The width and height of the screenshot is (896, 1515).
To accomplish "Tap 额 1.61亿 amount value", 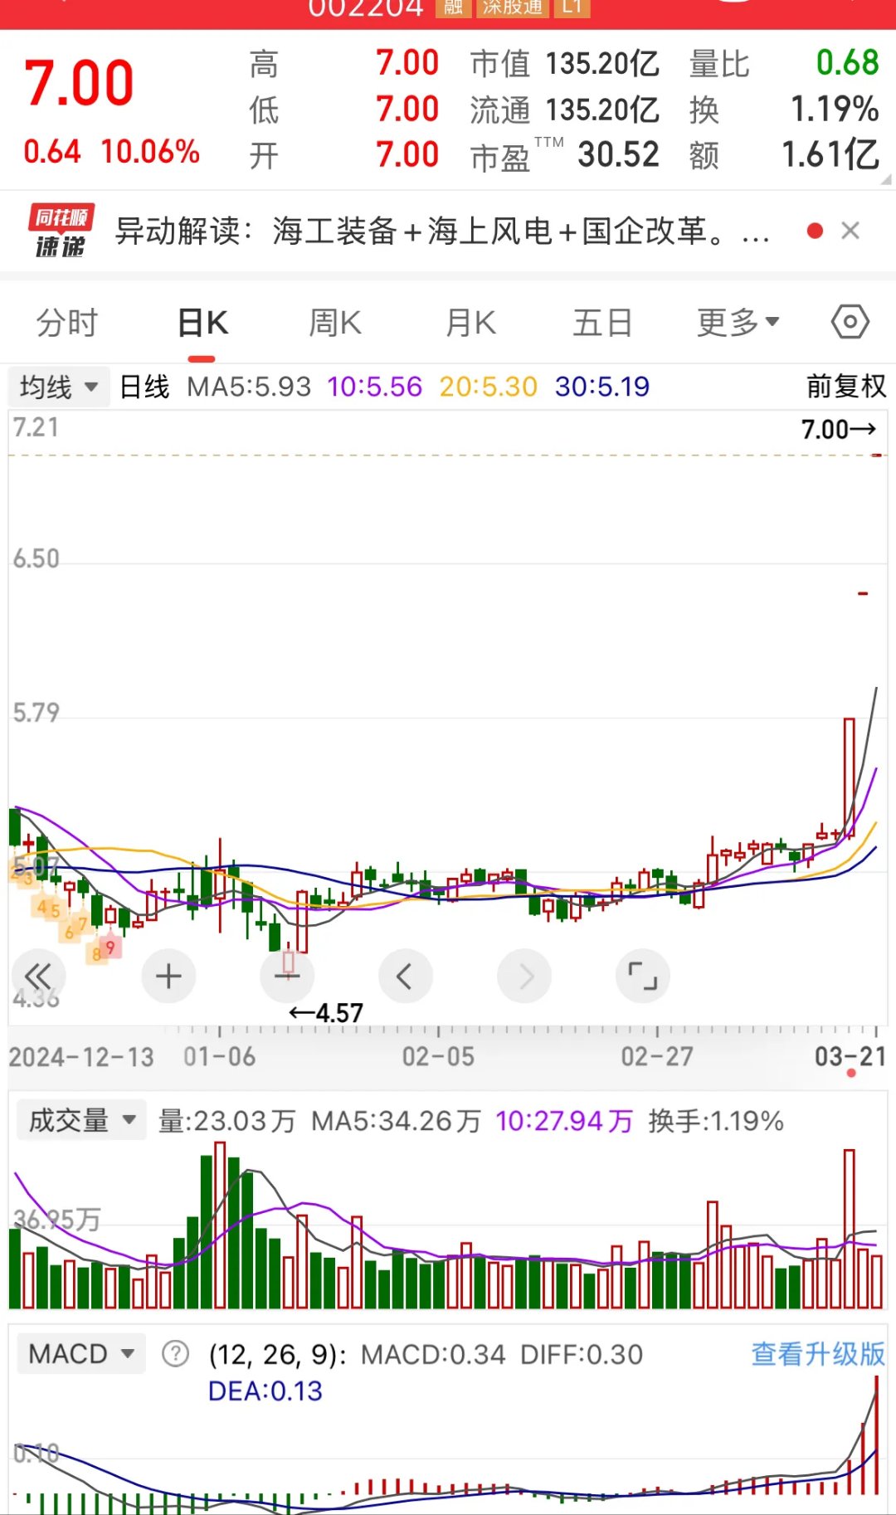I will [830, 154].
